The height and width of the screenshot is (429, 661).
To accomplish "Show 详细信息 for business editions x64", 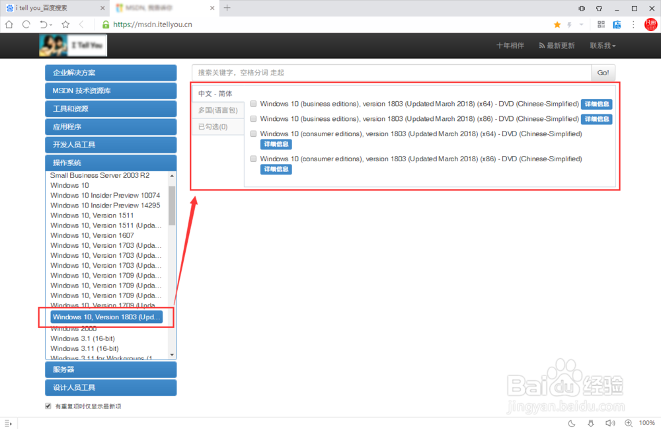I will [x=596, y=104].
